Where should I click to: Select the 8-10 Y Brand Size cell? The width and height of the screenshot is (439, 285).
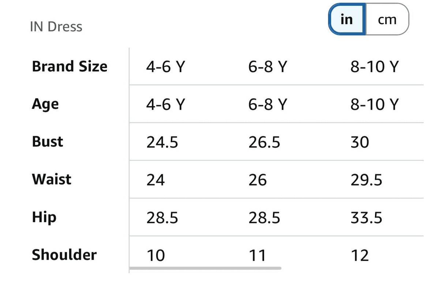(x=374, y=67)
